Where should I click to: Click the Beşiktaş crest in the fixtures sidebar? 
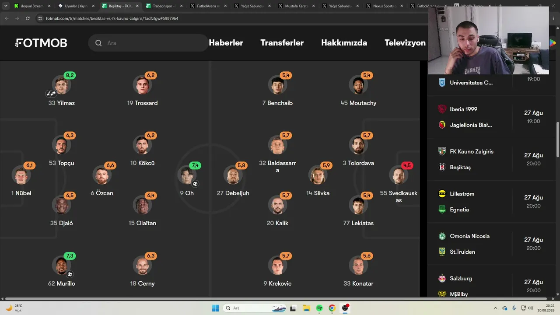point(442,167)
